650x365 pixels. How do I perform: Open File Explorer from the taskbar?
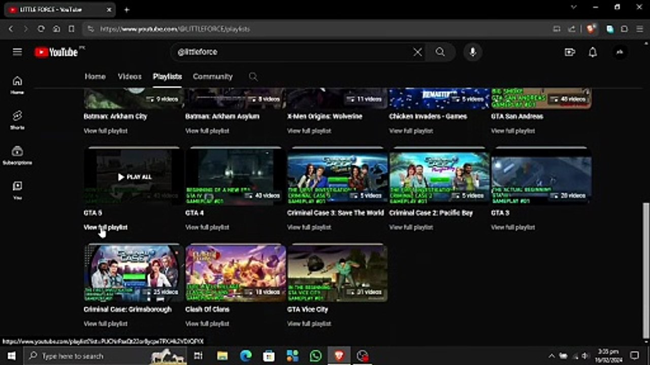click(222, 356)
